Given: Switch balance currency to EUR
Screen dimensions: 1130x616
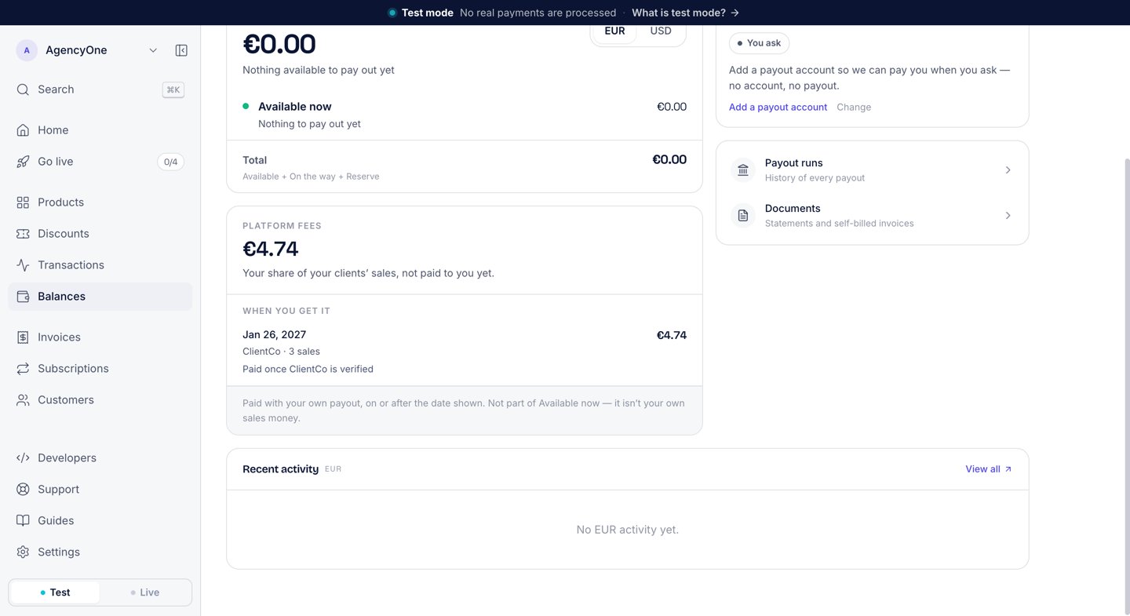Looking at the screenshot, I should tap(614, 31).
